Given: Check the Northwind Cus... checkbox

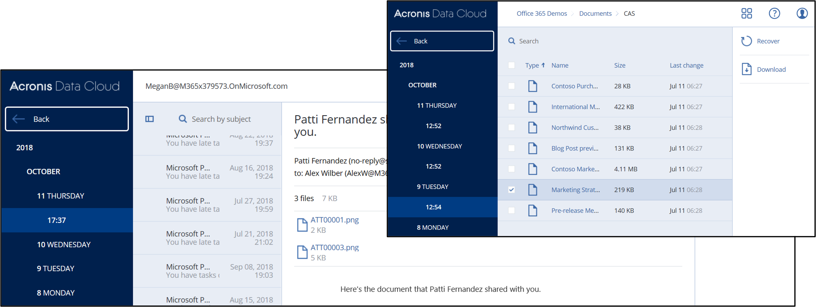Looking at the screenshot, I should pyautogui.click(x=511, y=127).
